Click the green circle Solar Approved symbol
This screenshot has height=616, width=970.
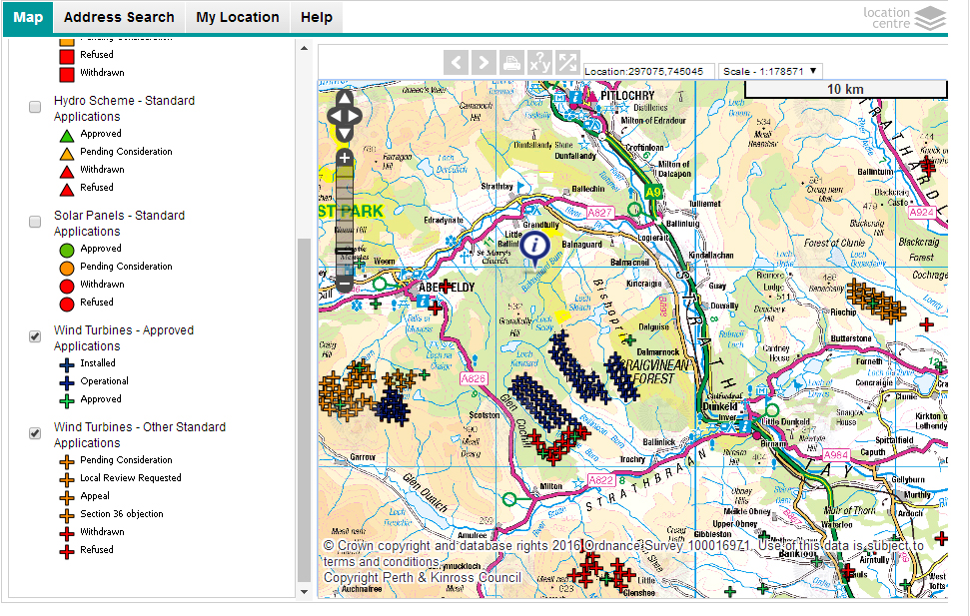(67, 250)
